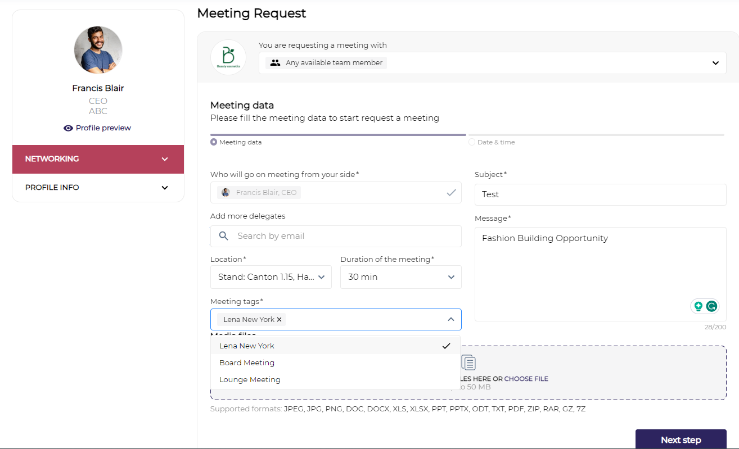
Task: Click the green lightbulb icon in message box
Action: click(x=698, y=306)
